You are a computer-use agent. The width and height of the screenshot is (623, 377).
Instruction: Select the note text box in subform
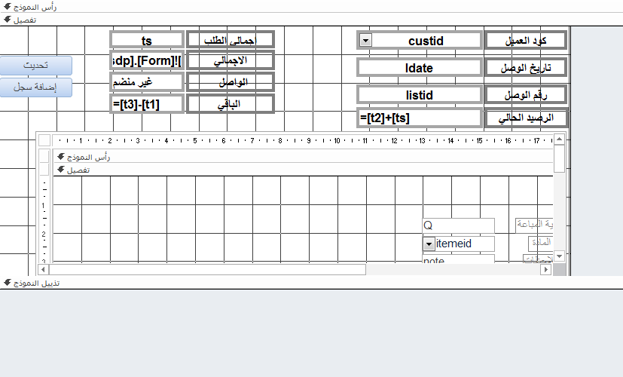point(459,259)
